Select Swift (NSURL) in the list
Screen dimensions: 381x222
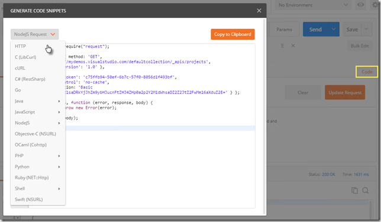click(38, 200)
